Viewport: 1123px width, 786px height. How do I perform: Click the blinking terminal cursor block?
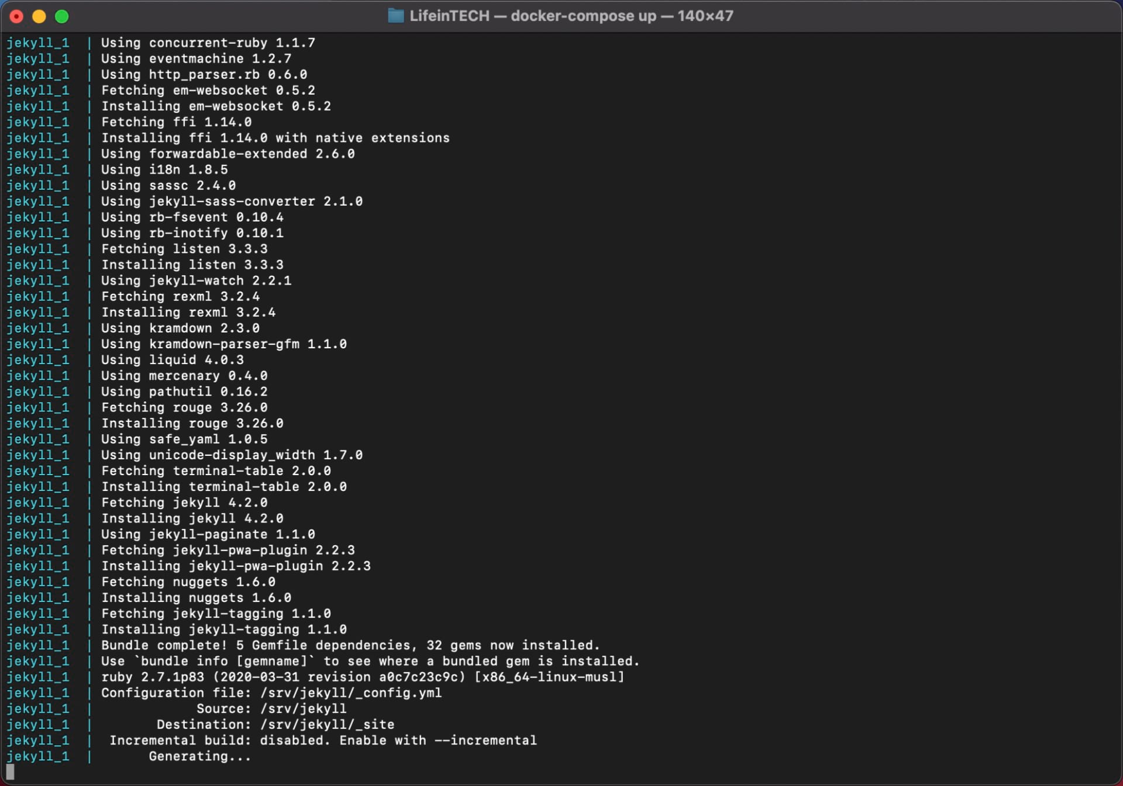[11, 771]
